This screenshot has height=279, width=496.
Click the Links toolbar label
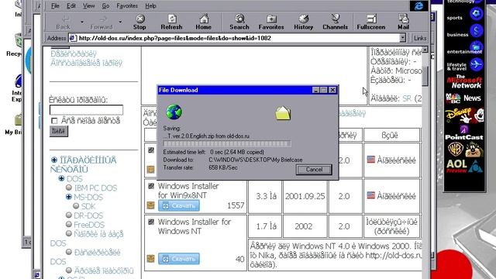(x=420, y=38)
